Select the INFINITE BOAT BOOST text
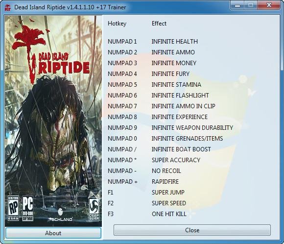Image resolution: width=284 pixels, height=244 pixels. pyautogui.click(x=181, y=149)
